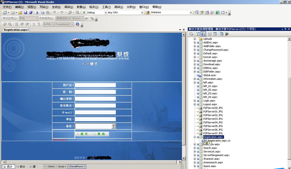Click Copy Web Site icon

tap(221, 34)
